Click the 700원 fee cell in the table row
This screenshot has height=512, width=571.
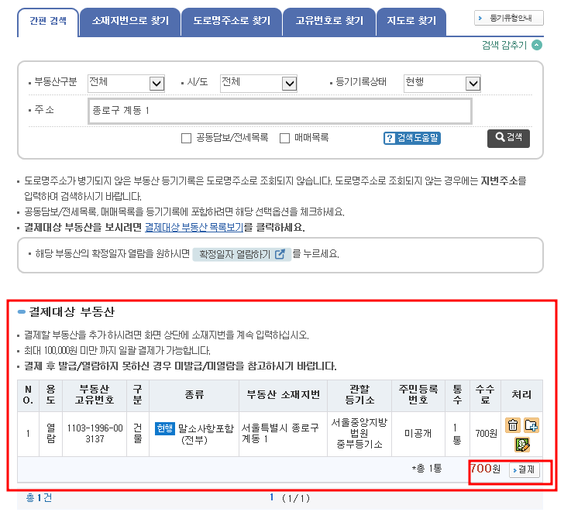(486, 434)
